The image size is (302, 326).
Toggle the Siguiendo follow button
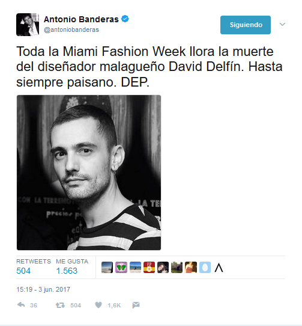click(x=246, y=25)
